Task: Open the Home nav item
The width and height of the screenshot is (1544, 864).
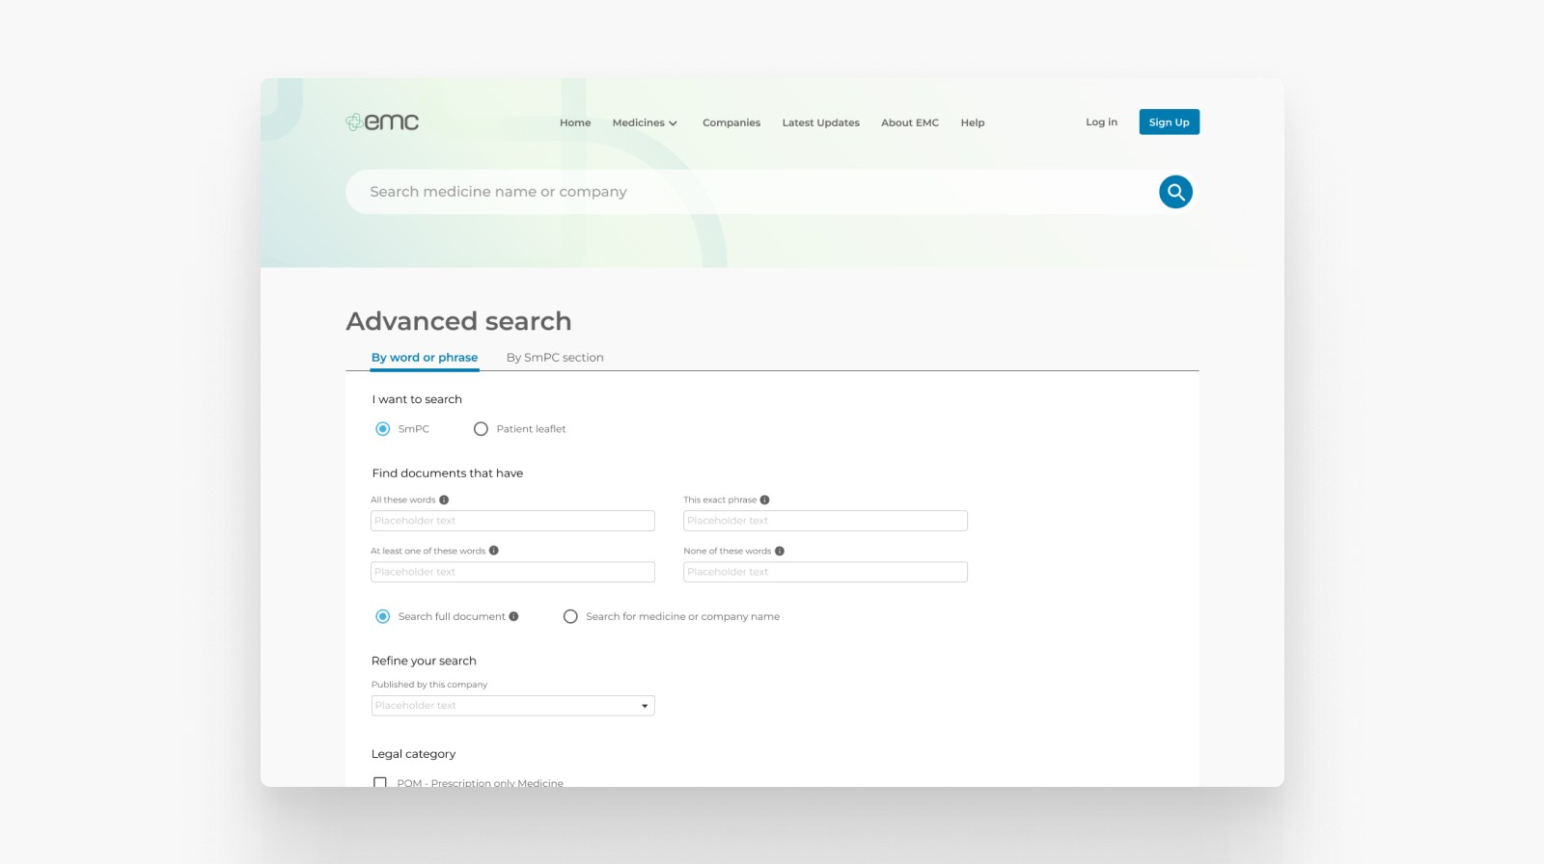Action: 575,122
